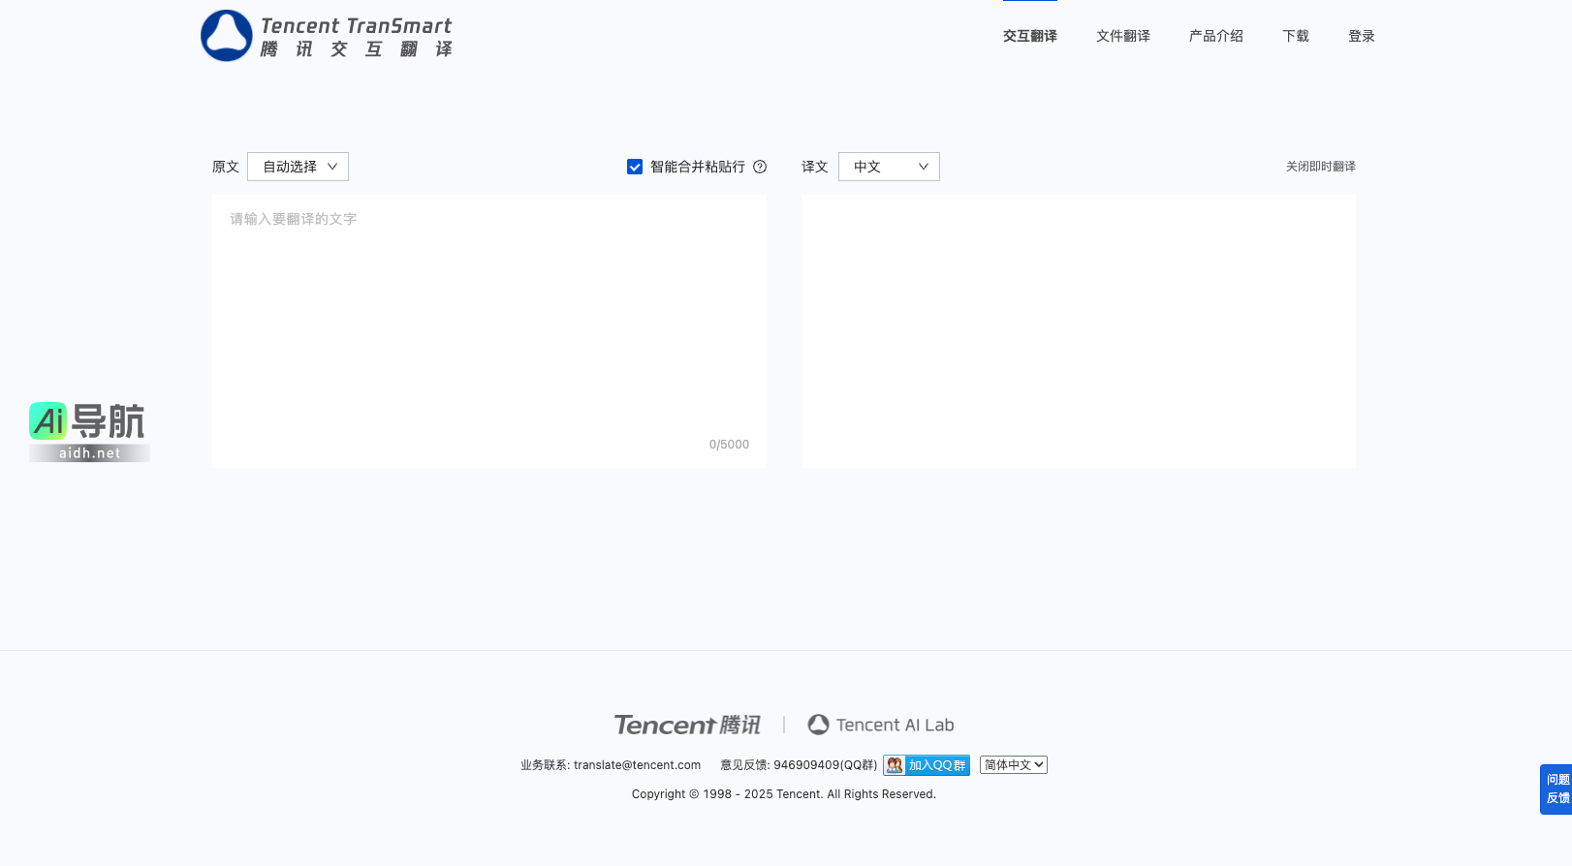Image resolution: width=1572 pixels, height=866 pixels.
Task: Focus the source text input area
Action: pos(489,331)
